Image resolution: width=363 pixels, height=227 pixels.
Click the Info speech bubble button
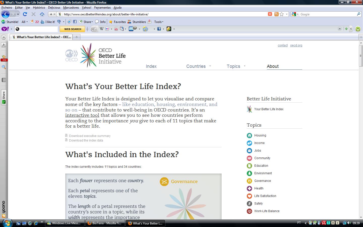100,22
